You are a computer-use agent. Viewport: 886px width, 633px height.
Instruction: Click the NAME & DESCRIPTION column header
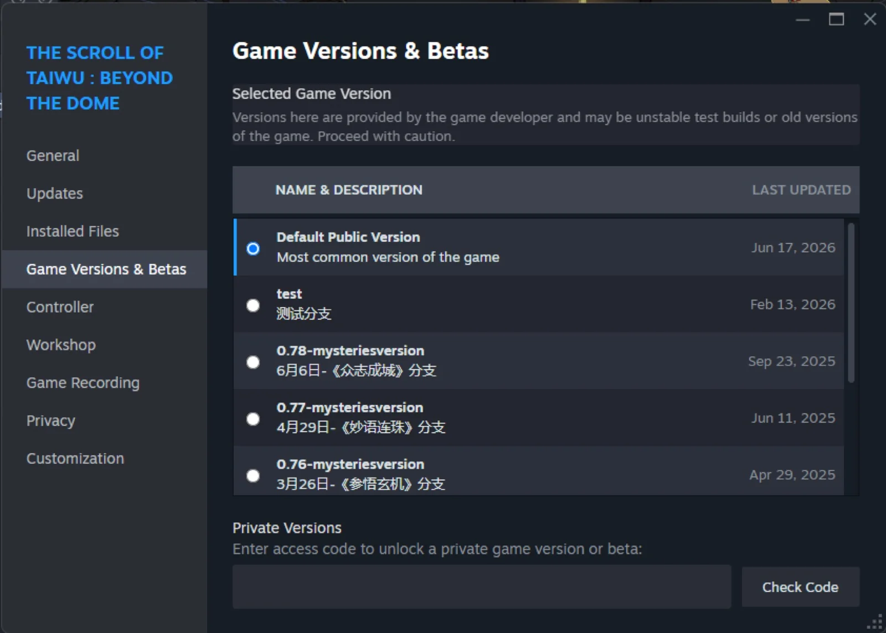click(x=349, y=190)
